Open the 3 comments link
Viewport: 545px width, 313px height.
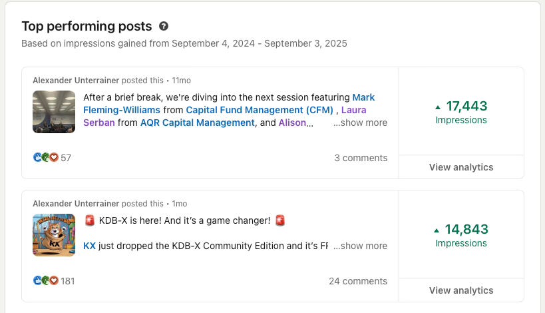(x=361, y=158)
